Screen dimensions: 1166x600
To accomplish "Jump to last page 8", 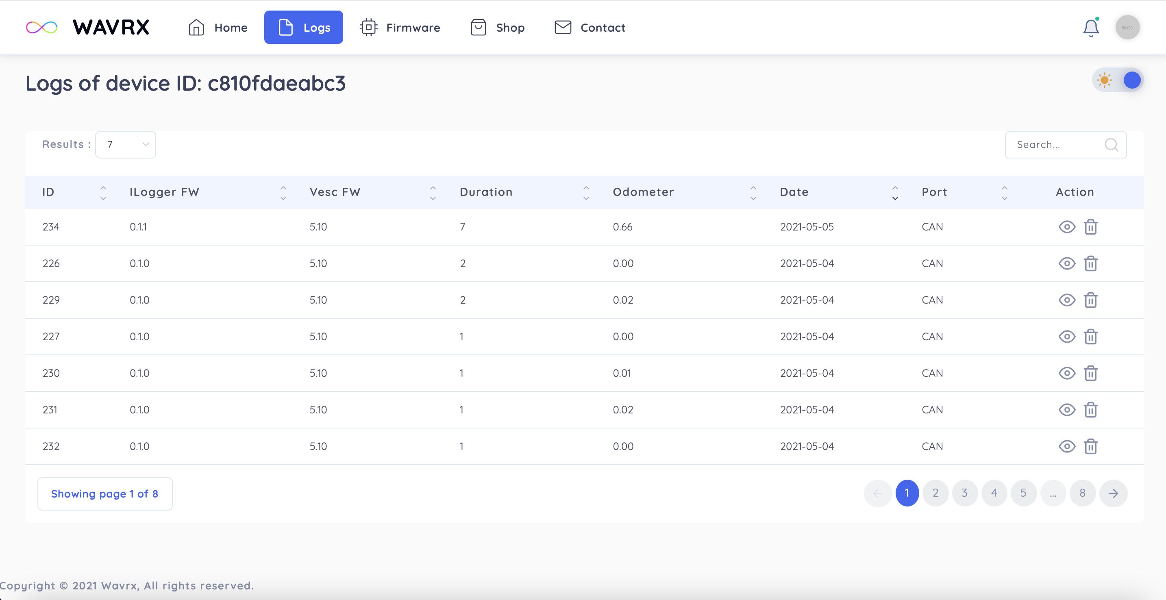I will [x=1082, y=493].
